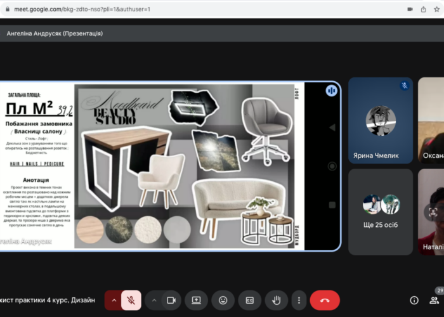Click the present screen icon
The width and height of the screenshot is (444, 317).
197,300
